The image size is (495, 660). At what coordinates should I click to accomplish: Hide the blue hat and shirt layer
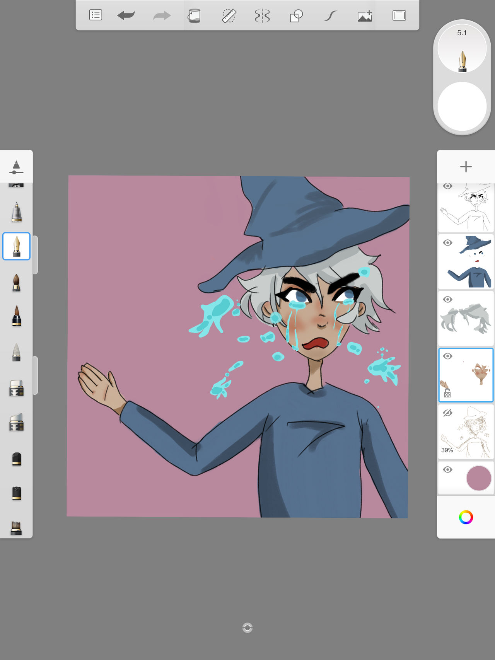(447, 243)
